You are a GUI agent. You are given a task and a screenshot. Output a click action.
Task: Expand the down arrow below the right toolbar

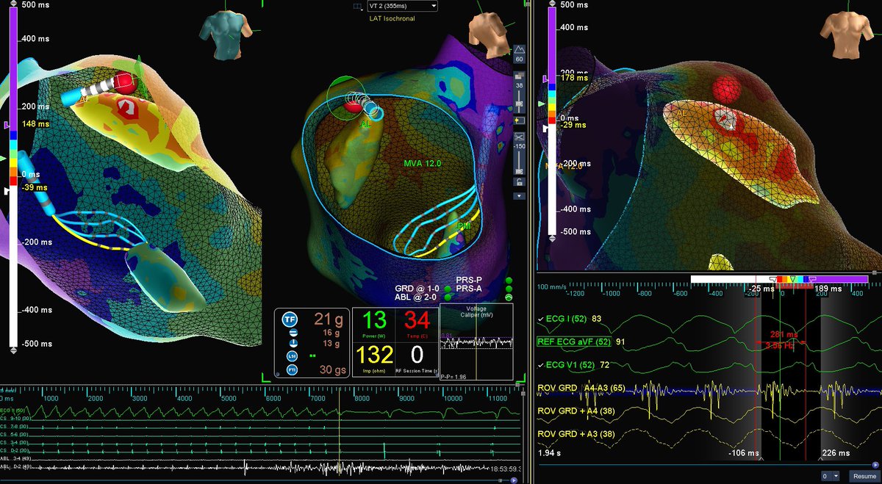[x=518, y=196]
